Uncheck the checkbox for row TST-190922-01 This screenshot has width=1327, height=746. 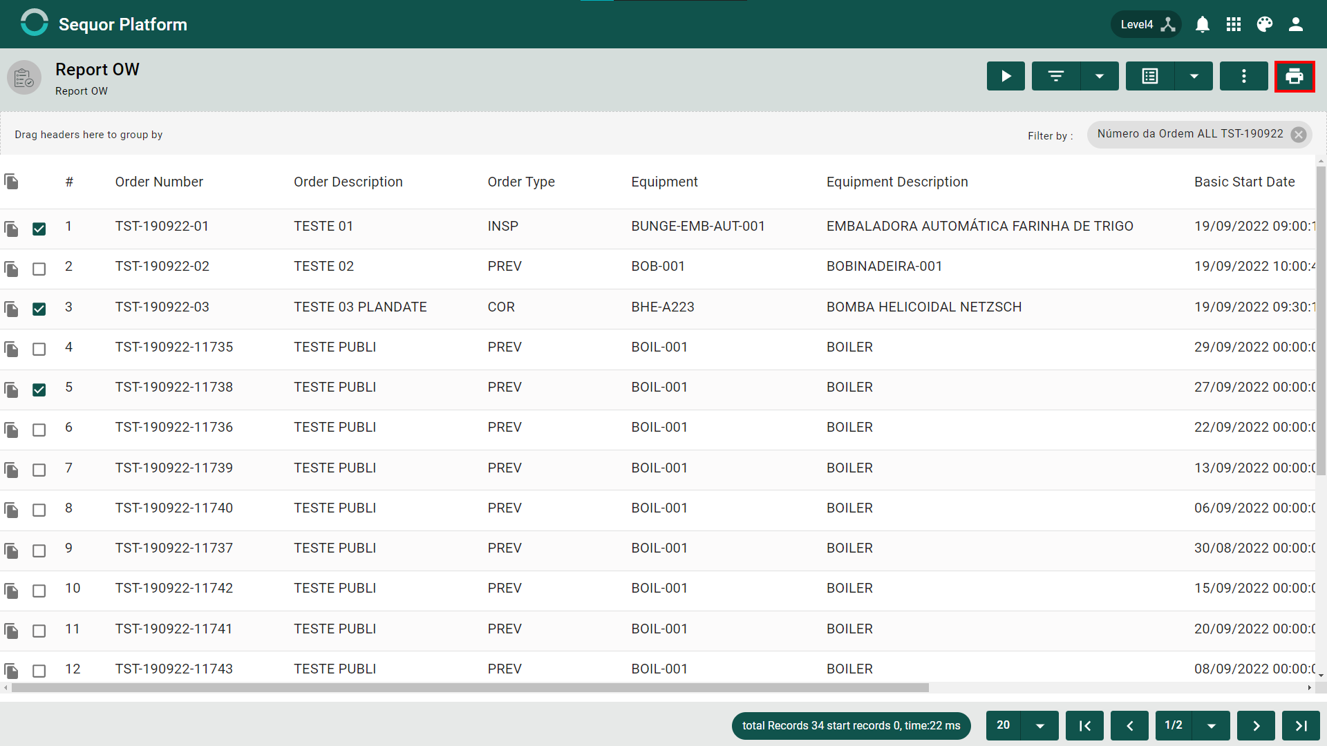coord(39,229)
